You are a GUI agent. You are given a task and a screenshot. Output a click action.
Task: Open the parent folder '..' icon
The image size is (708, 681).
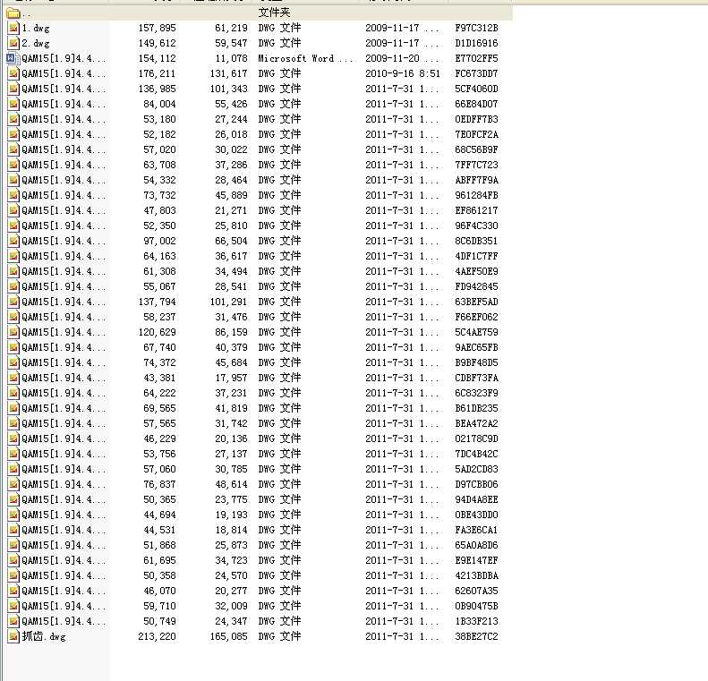click(x=13, y=13)
